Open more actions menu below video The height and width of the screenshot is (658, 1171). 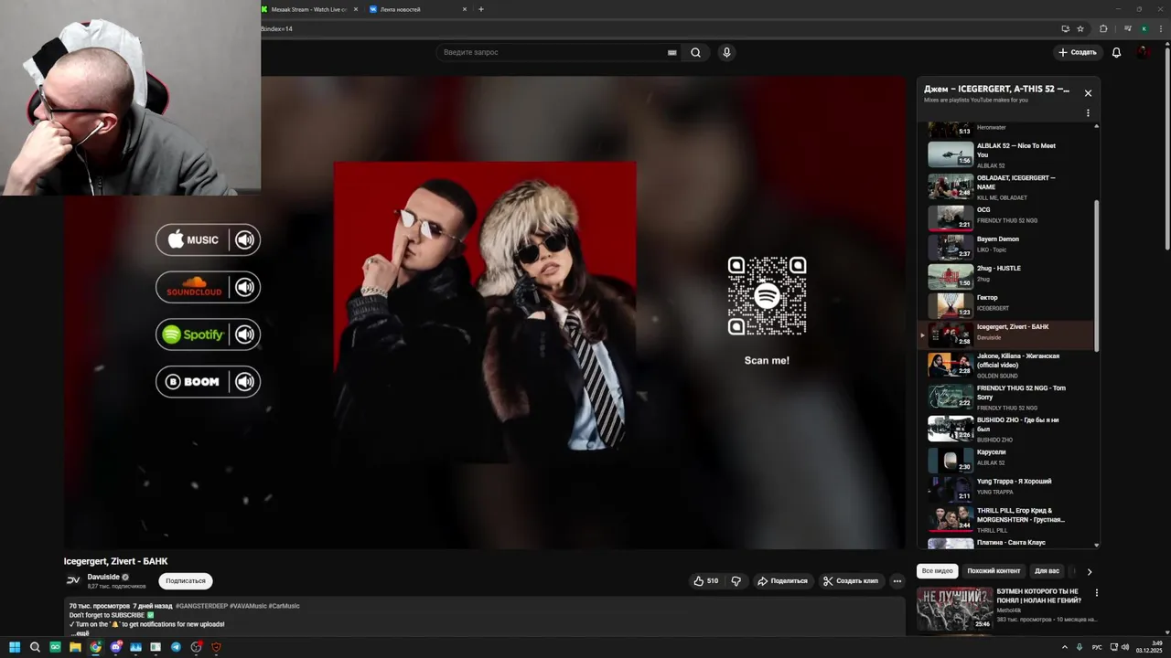(897, 581)
